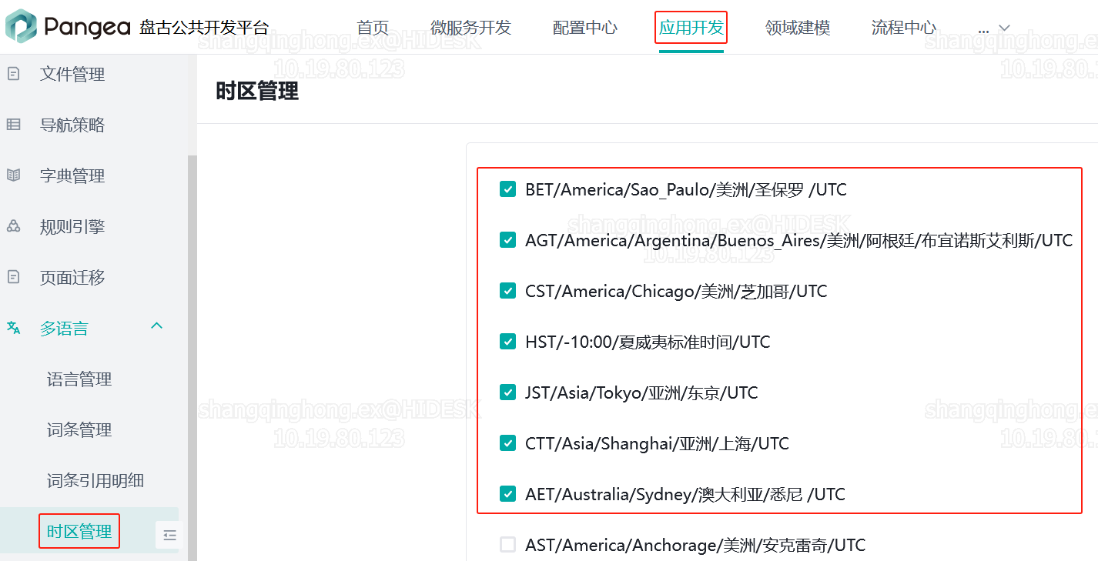Click the 多语言 translate icon
The height and width of the screenshot is (561, 1098).
click(x=13, y=328)
